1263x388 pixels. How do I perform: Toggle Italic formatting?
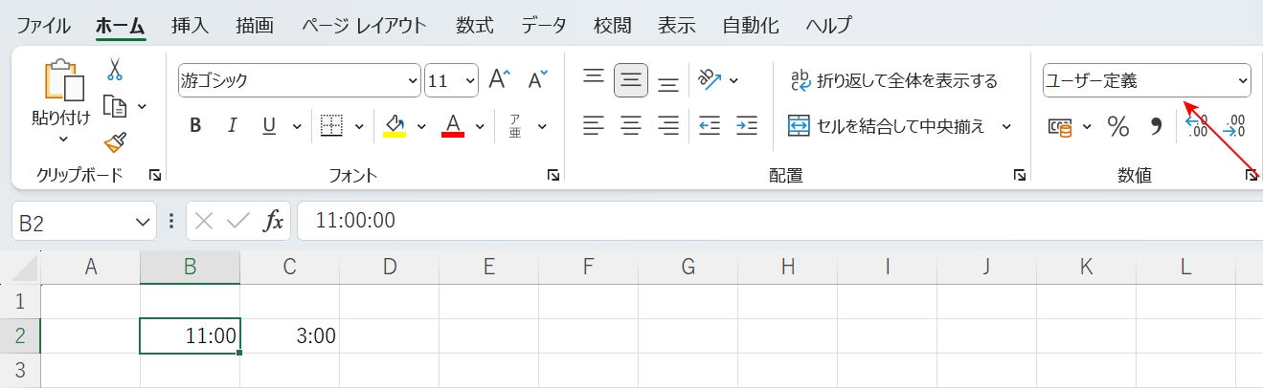[232, 125]
